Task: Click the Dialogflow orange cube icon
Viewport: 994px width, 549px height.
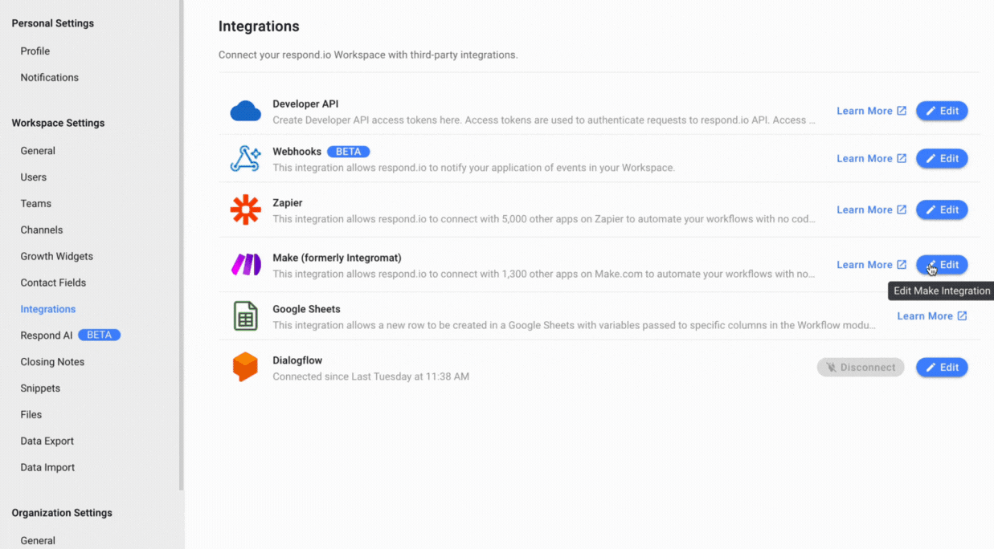Action: coord(246,368)
